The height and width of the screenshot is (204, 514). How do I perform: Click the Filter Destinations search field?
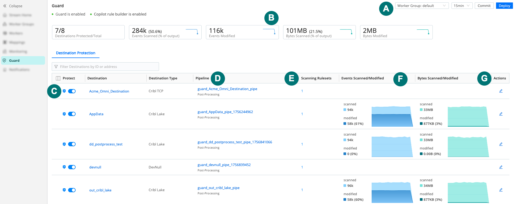pyautogui.click(x=105, y=67)
